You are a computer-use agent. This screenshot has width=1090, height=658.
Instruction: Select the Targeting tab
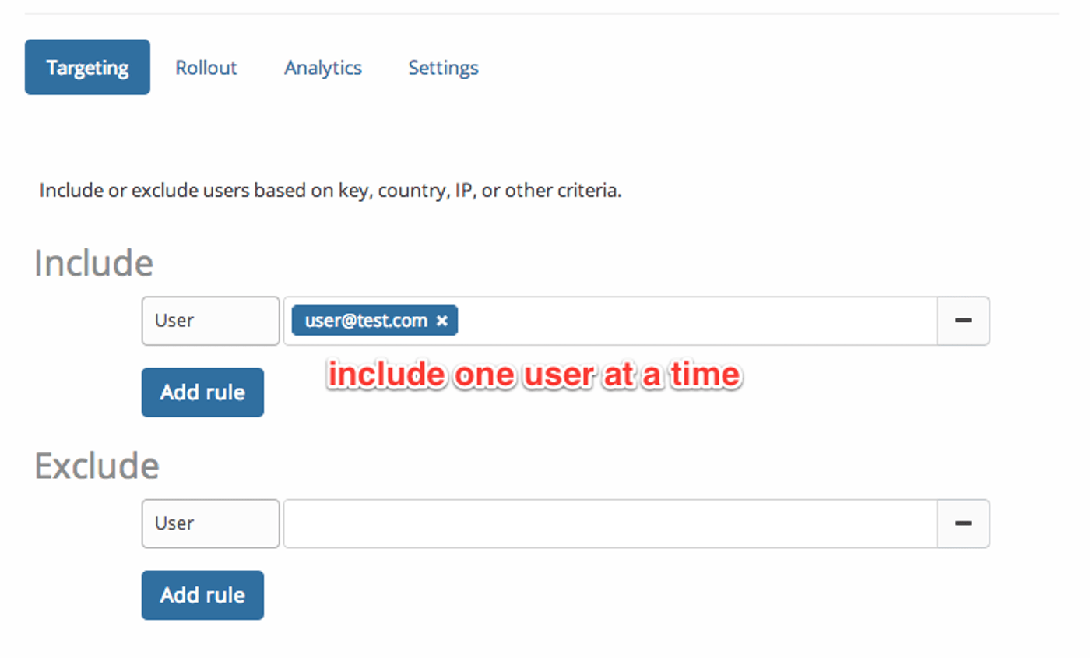click(87, 68)
